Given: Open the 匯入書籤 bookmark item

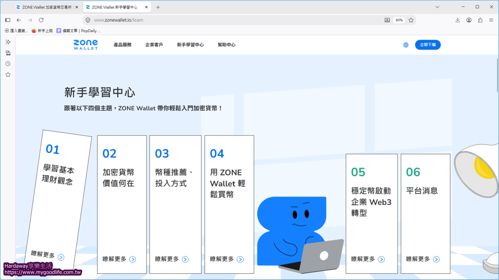Looking at the screenshot, I should point(16,31).
